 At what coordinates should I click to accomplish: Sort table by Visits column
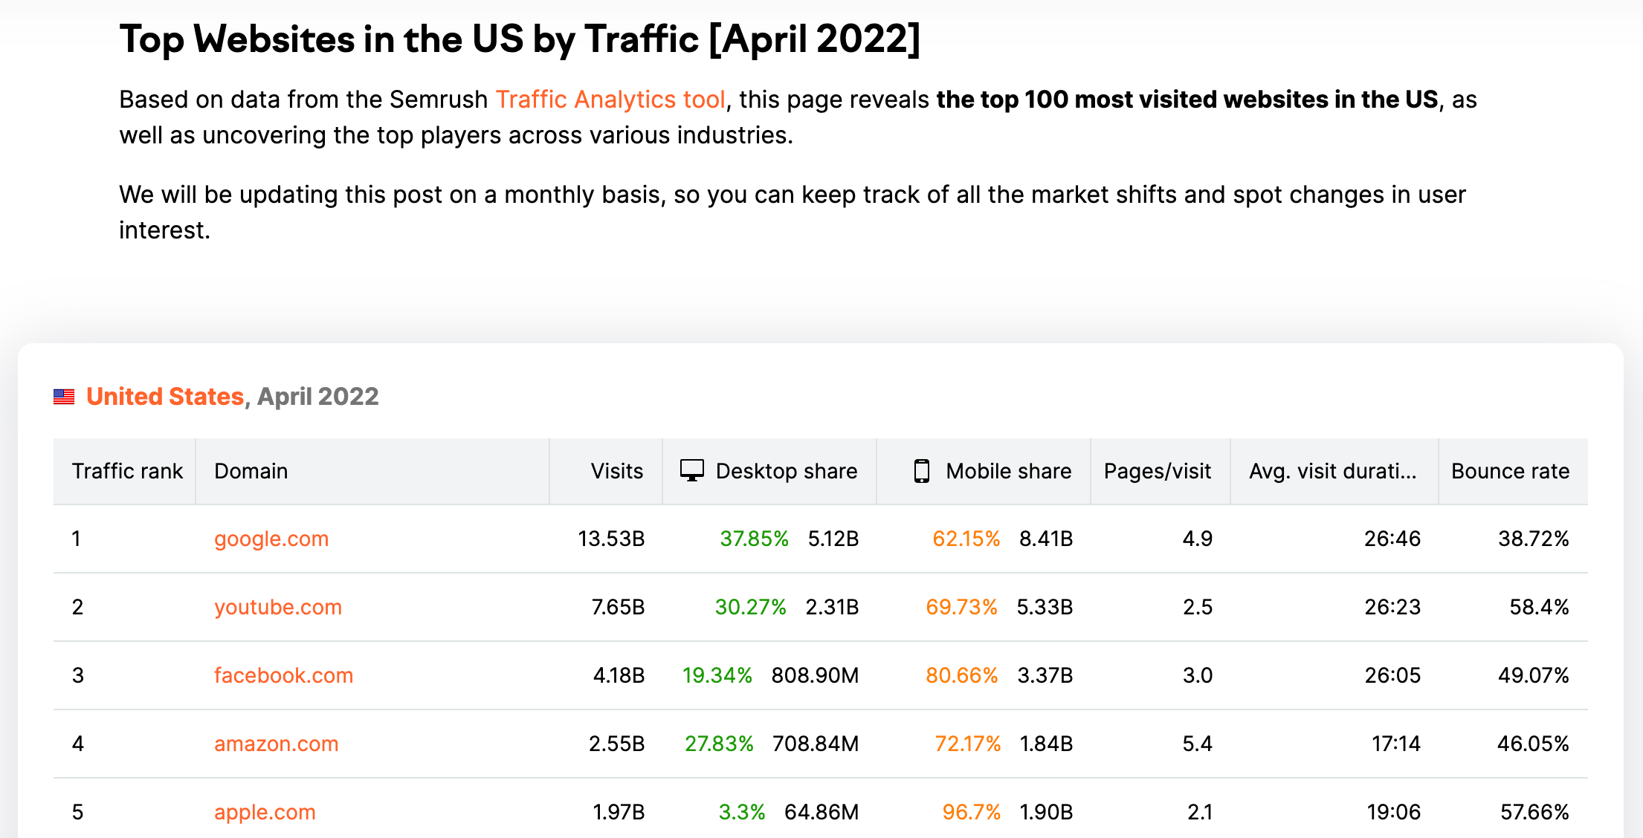(616, 471)
